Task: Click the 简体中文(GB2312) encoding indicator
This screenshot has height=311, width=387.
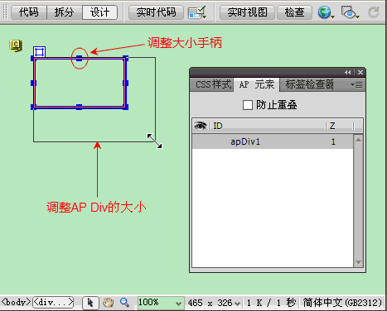Action: (x=342, y=303)
